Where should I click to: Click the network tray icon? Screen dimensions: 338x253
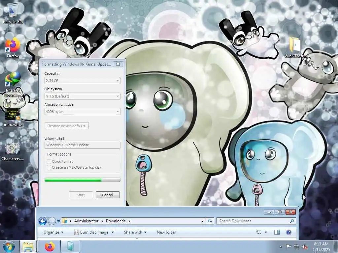[297, 247]
